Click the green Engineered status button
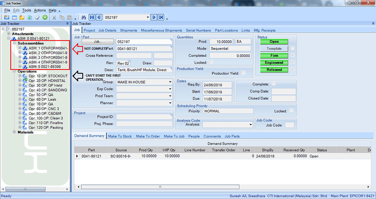 coord(274,63)
